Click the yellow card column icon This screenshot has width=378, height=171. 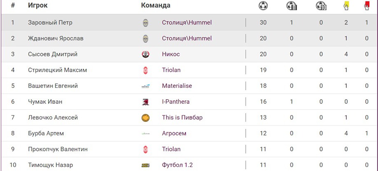pyautogui.click(x=346, y=6)
